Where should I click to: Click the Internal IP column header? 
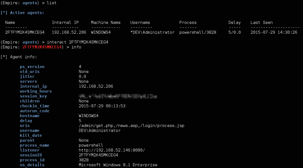(x=65, y=22)
